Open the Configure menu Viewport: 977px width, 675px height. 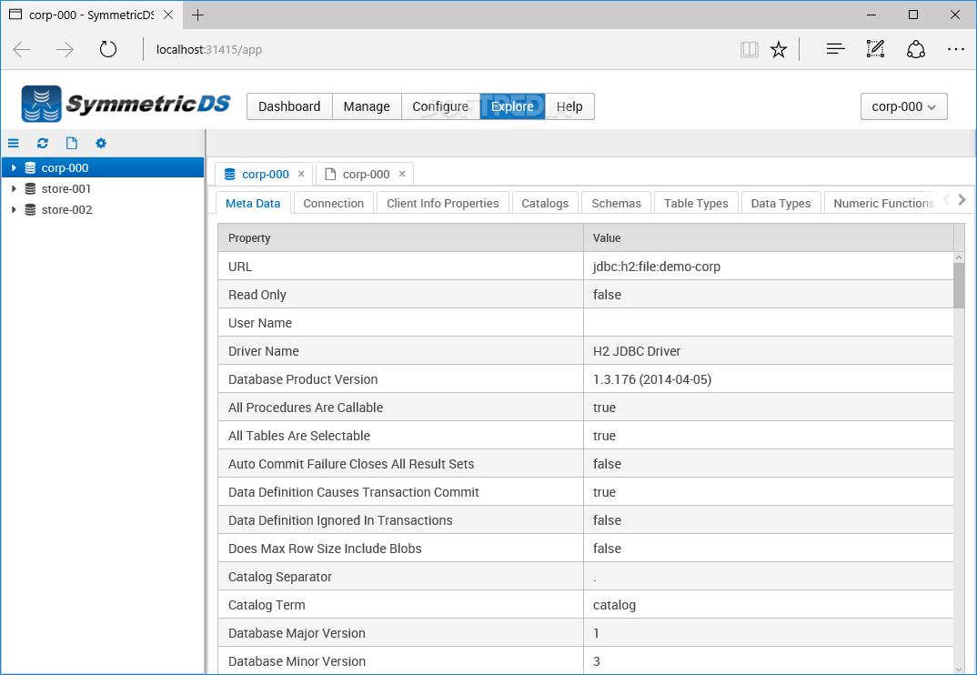(440, 106)
